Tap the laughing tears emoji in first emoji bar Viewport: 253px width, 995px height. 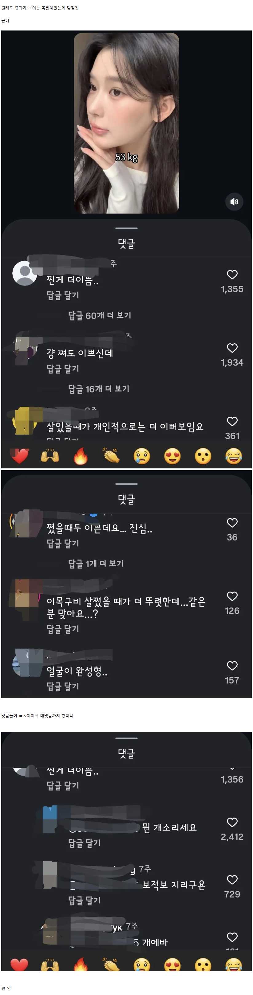tap(233, 456)
